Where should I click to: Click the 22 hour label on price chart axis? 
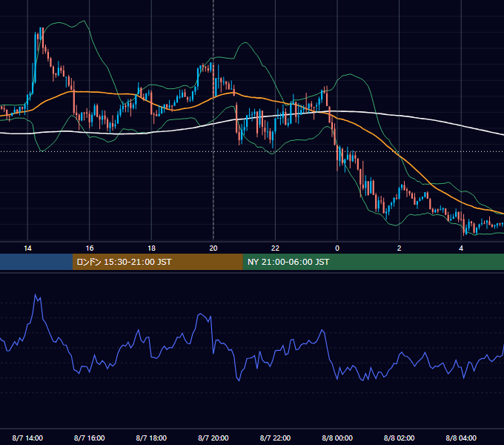click(x=275, y=248)
